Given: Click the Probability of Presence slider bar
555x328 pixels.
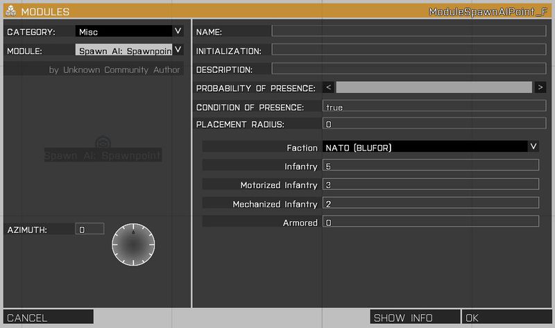Looking at the screenshot, I should tap(434, 87).
